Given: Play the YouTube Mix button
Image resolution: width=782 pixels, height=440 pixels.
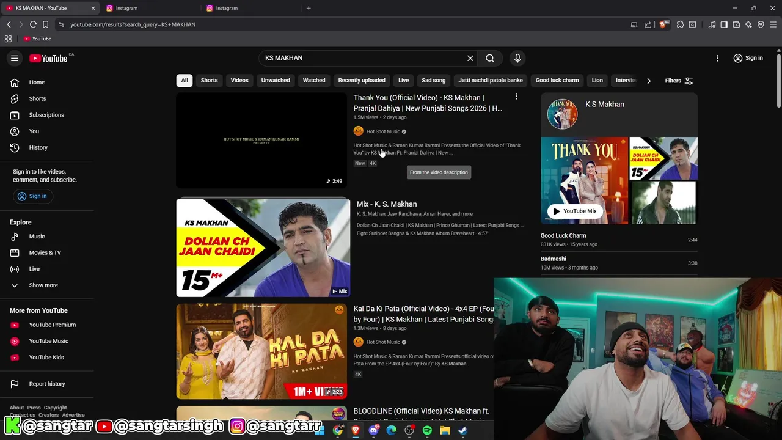Looking at the screenshot, I should 575,211.
